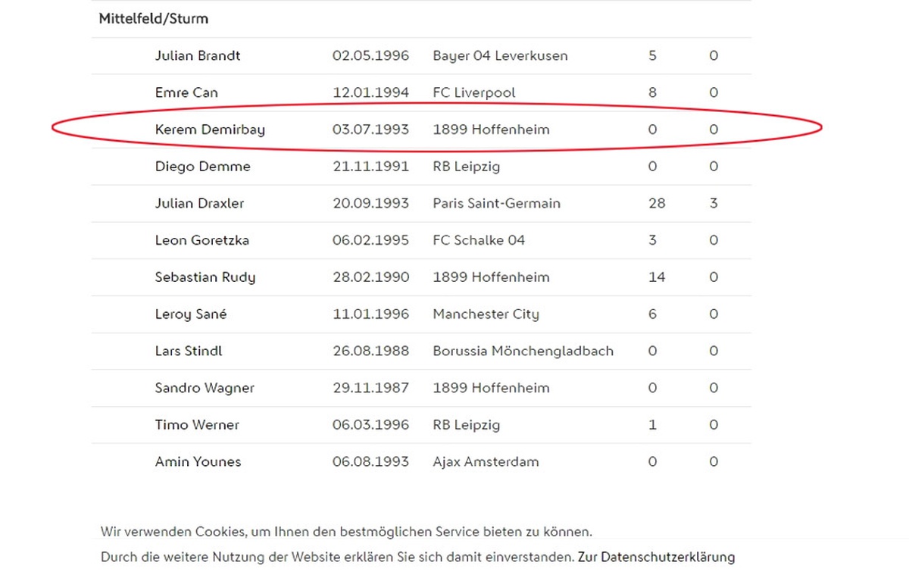This screenshot has height=578, width=909.
Task: Choose Diego Demme in the list
Action: (202, 167)
